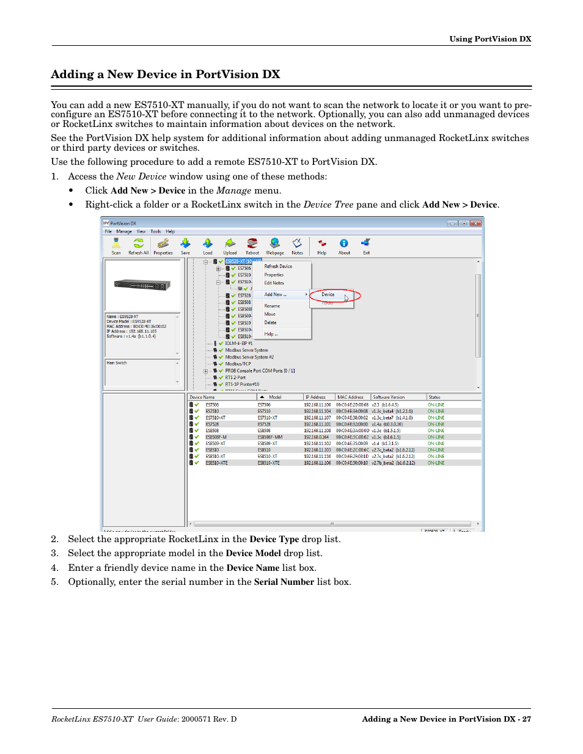Viewport: 583px width, 754px height.
Task: Select the ES8510-XTE row in device list
Action: [334, 463]
